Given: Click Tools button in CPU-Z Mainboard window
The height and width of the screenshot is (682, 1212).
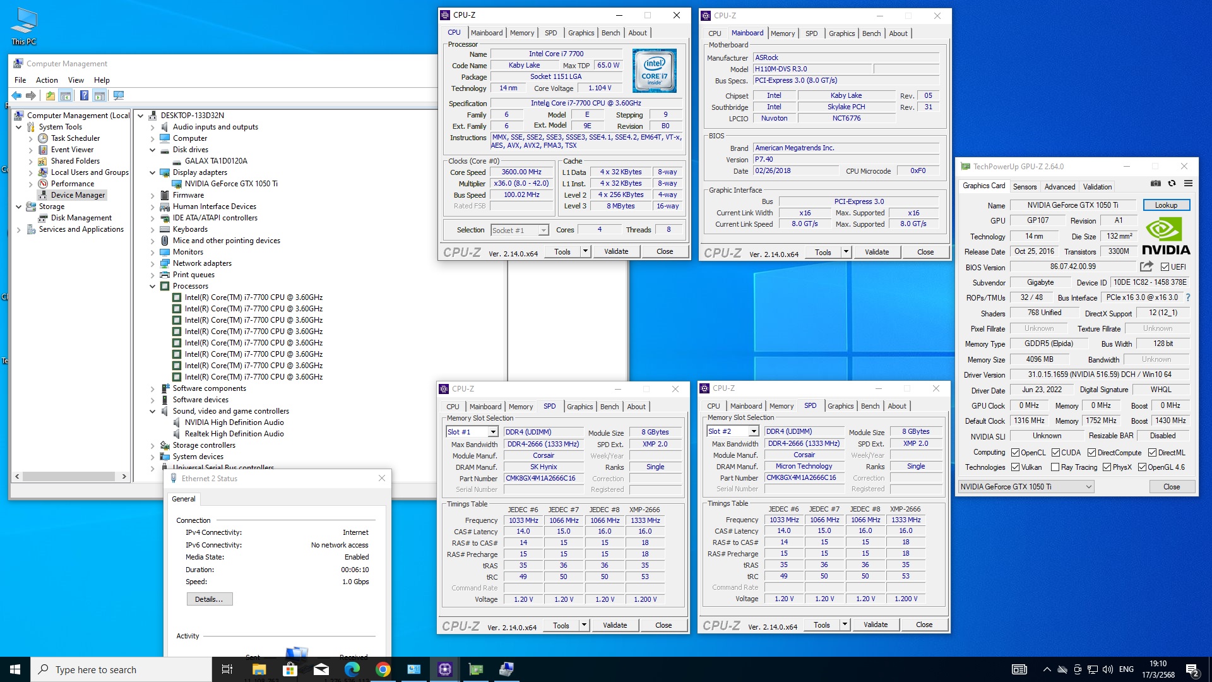Looking at the screenshot, I should (x=823, y=252).
